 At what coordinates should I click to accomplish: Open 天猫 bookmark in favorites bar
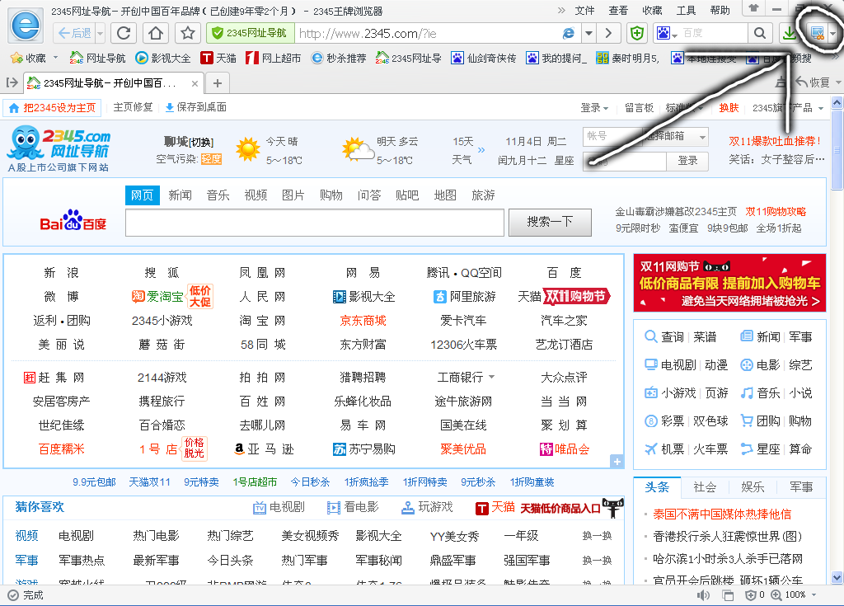pos(218,58)
